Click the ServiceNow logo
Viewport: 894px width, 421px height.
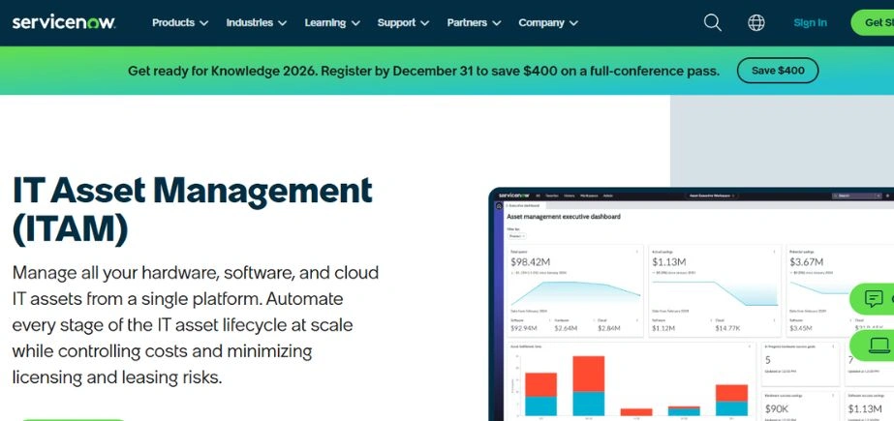pos(63,23)
